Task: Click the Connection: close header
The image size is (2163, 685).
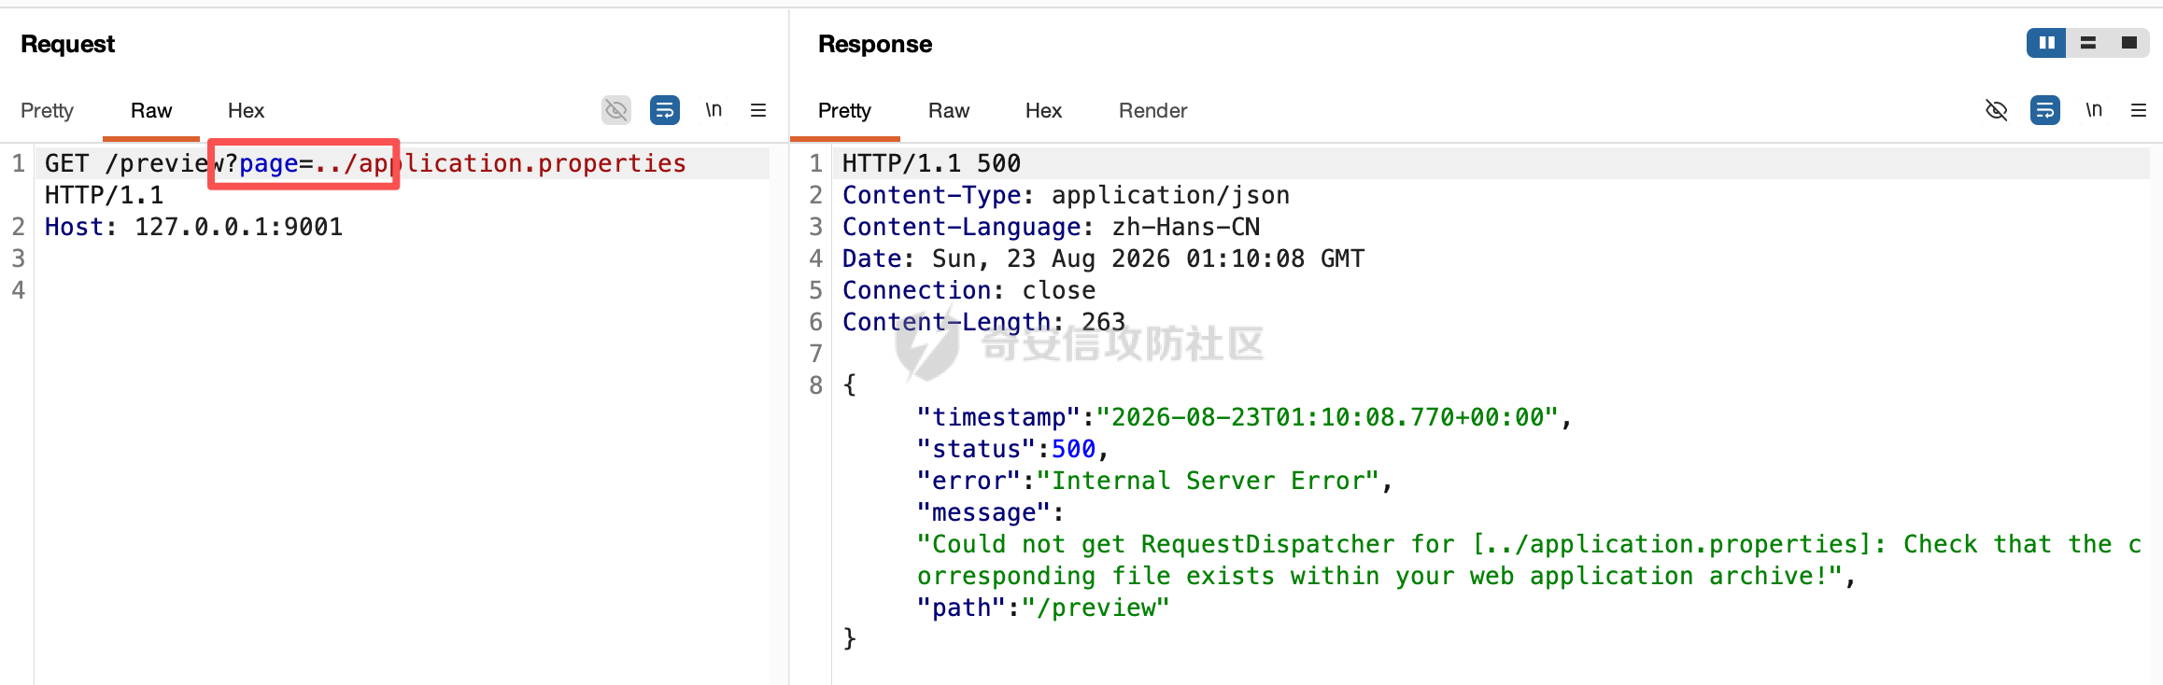Action: click(969, 290)
